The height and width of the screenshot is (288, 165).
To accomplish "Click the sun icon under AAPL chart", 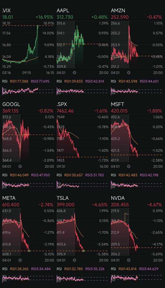I will (74, 73).
